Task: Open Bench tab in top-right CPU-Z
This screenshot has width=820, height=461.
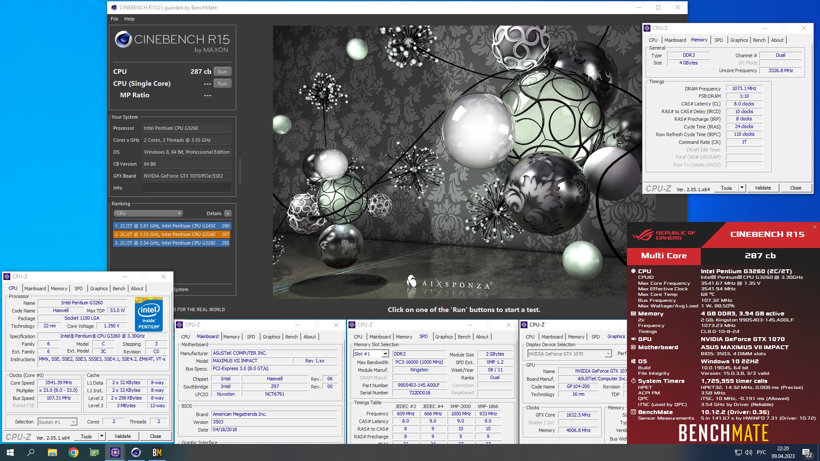Action: (x=759, y=40)
